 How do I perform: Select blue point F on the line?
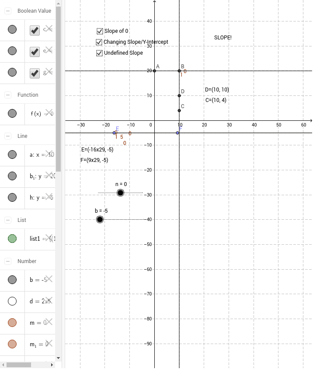coord(177,133)
